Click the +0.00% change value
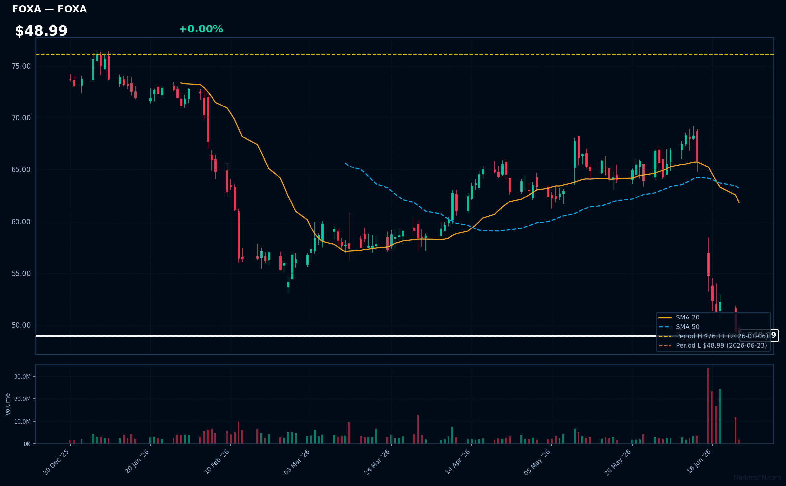786x486 pixels. click(x=201, y=29)
